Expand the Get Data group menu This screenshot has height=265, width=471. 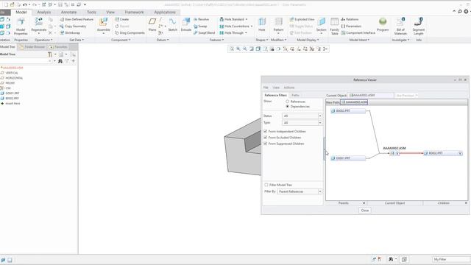click(x=77, y=40)
